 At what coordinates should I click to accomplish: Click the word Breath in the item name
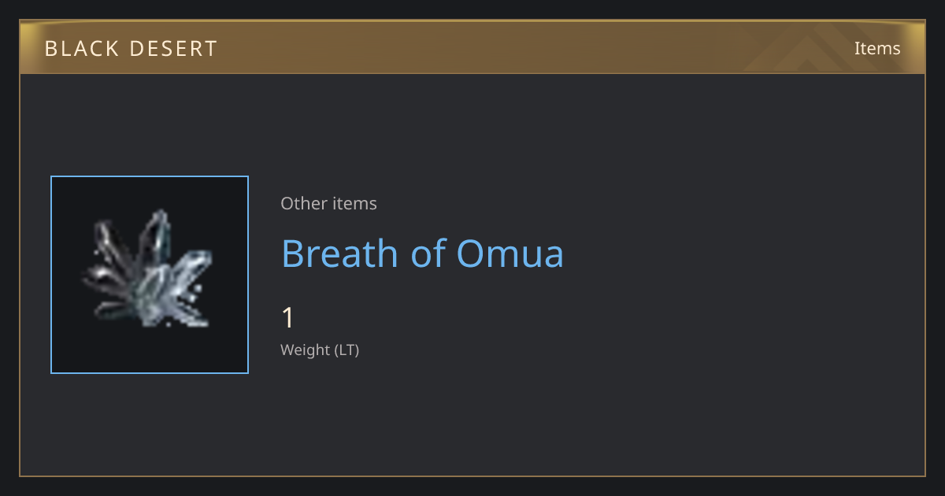coord(340,254)
